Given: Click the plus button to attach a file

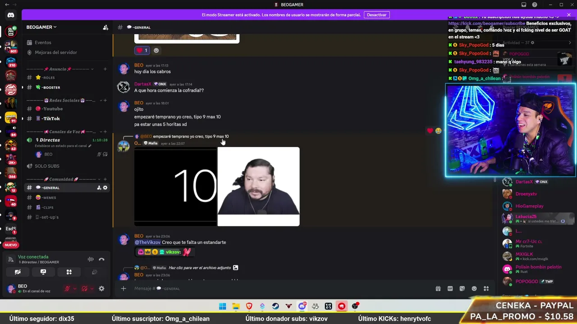Looking at the screenshot, I should click(x=124, y=288).
